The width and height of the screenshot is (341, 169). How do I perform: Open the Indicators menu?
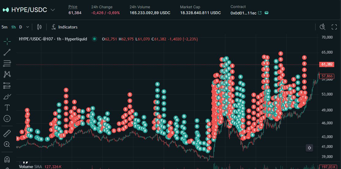(64, 27)
